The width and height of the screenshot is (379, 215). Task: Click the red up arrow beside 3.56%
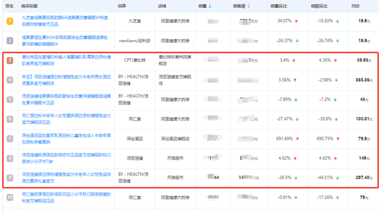[295, 80]
